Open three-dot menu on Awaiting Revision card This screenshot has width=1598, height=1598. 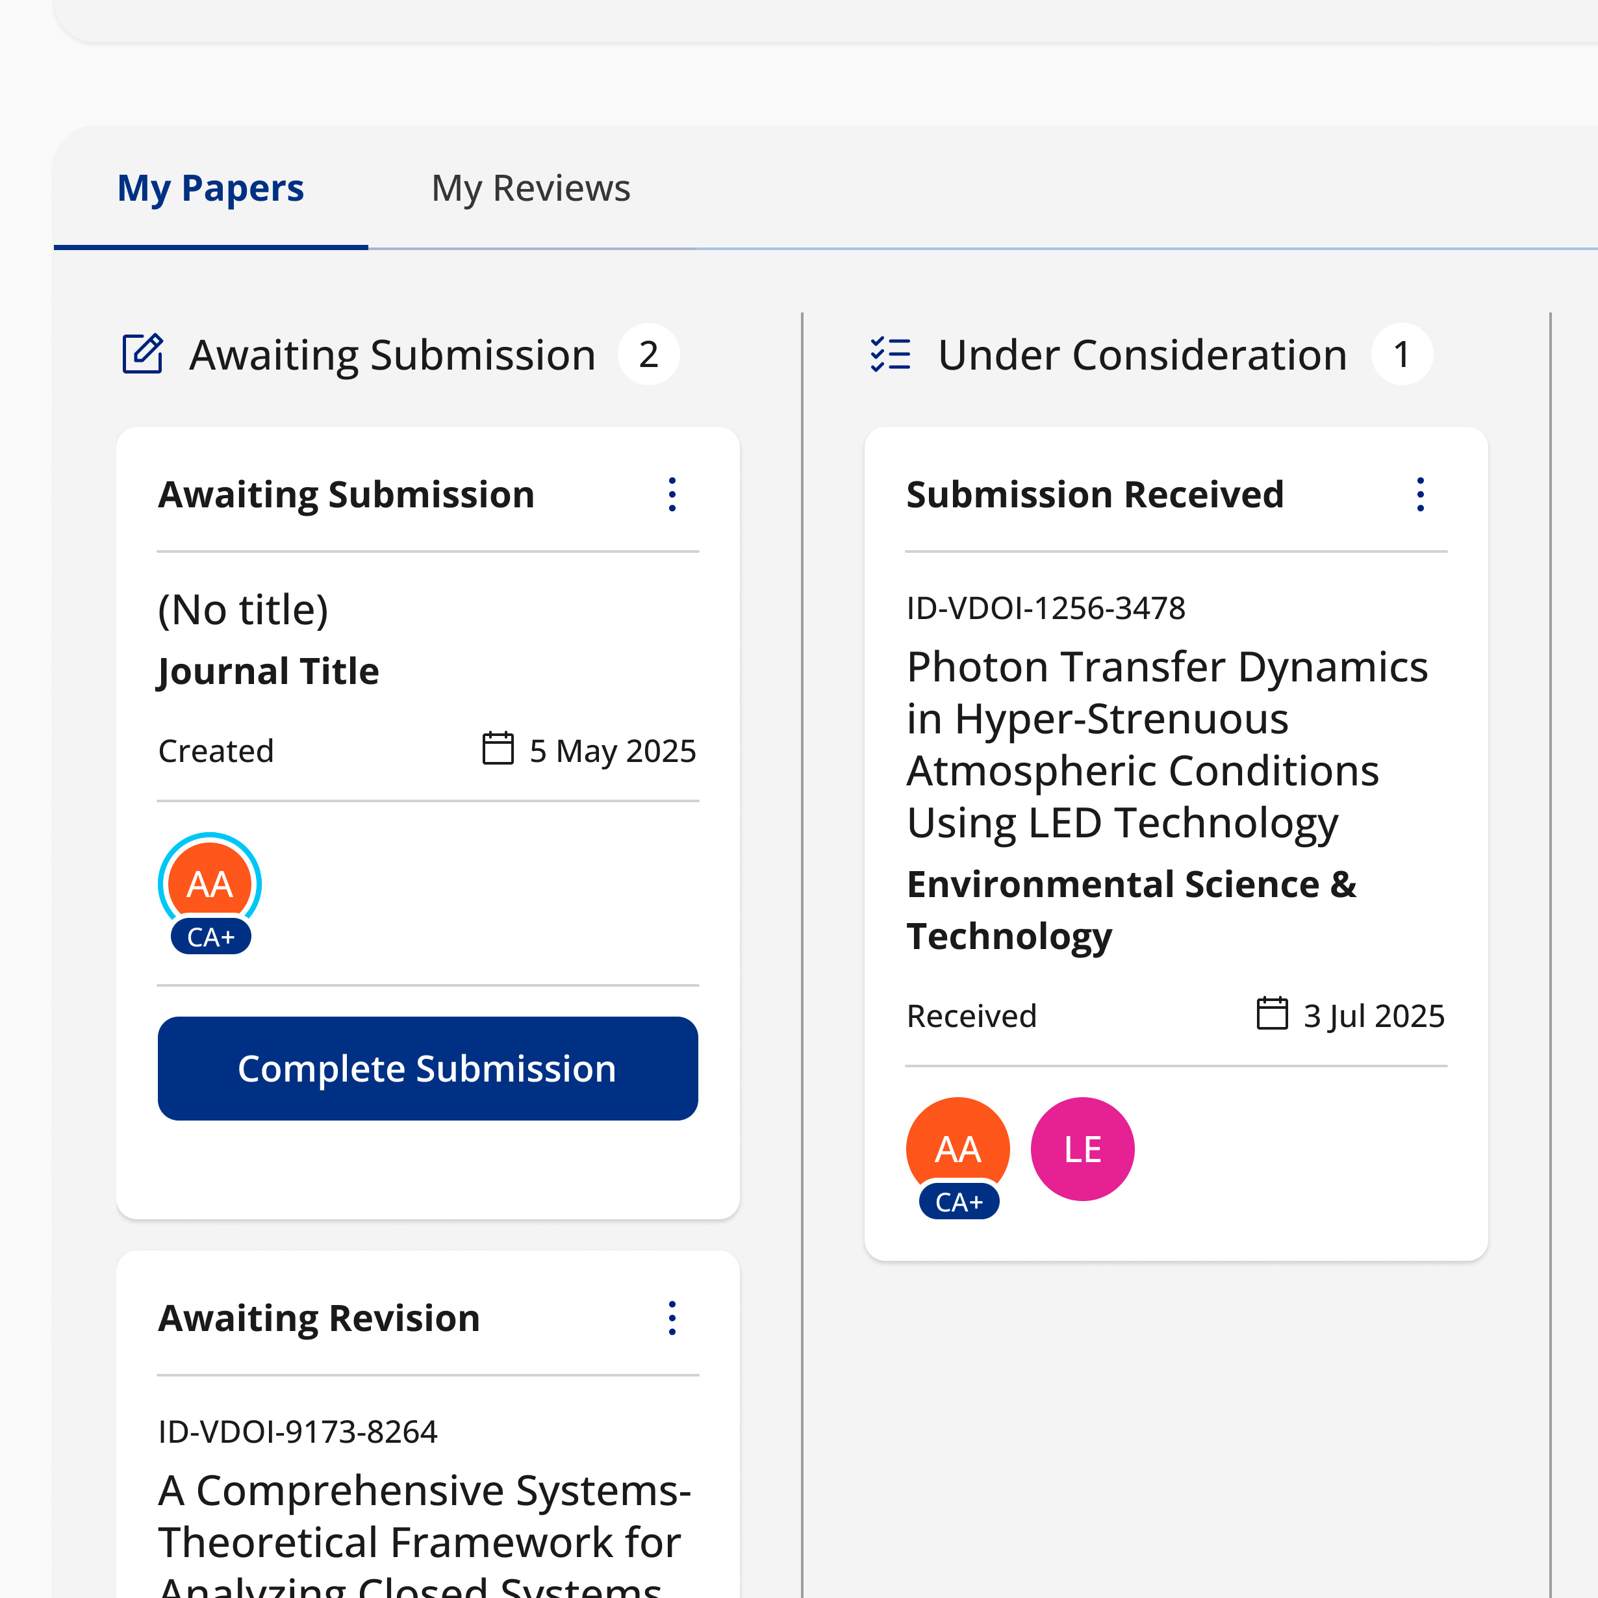point(672,1317)
